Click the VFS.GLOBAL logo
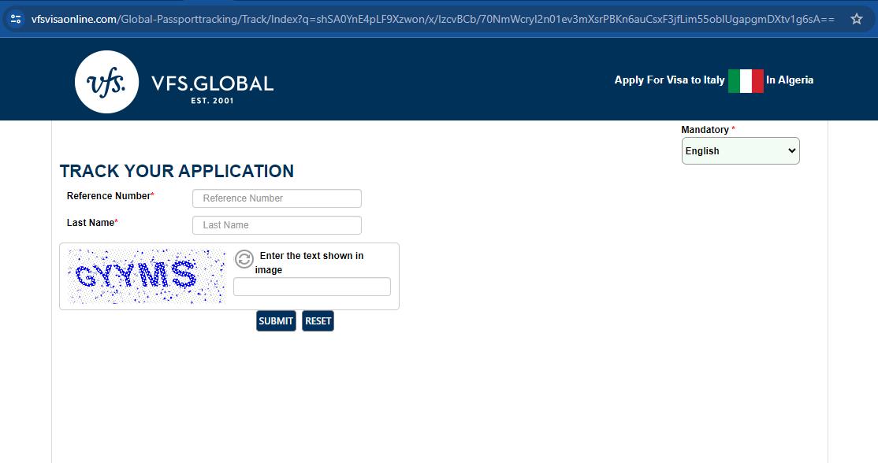Screen dimensions: 878x463 click(211, 81)
